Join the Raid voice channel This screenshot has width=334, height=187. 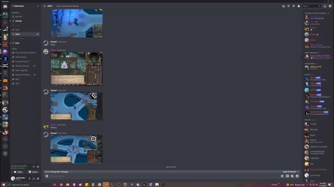pyautogui.click(x=25, y=79)
